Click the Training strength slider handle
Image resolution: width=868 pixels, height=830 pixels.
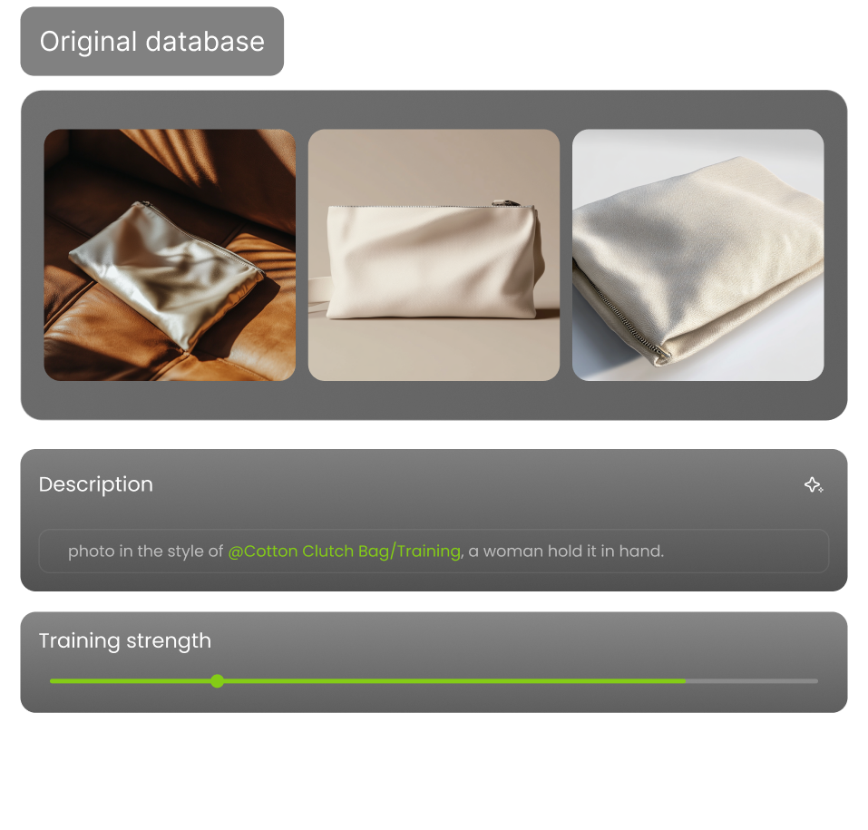(218, 681)
